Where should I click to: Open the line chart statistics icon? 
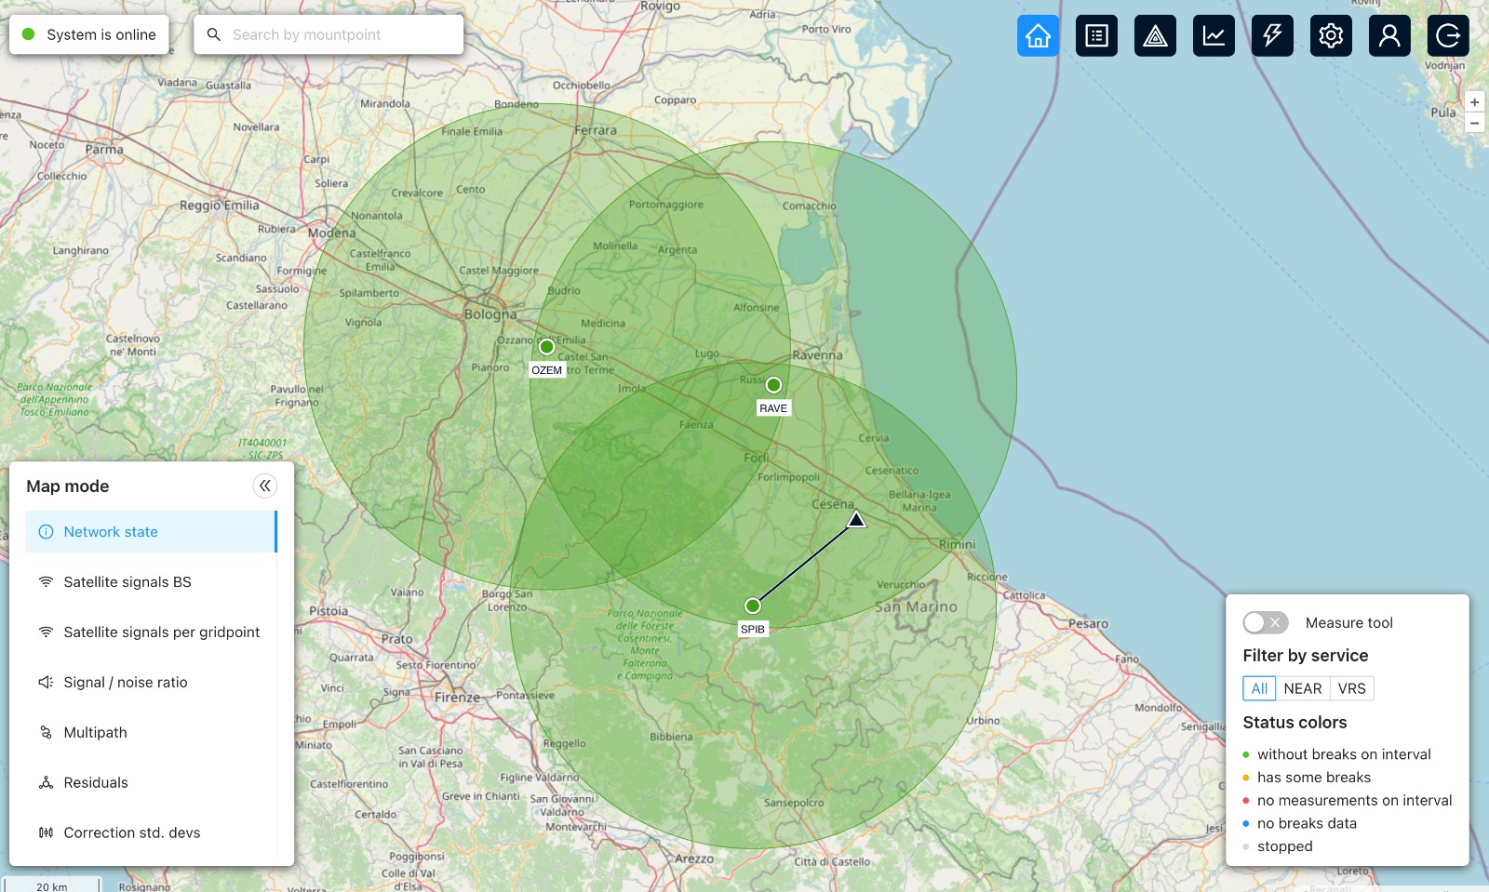[x=1214, y=36]
